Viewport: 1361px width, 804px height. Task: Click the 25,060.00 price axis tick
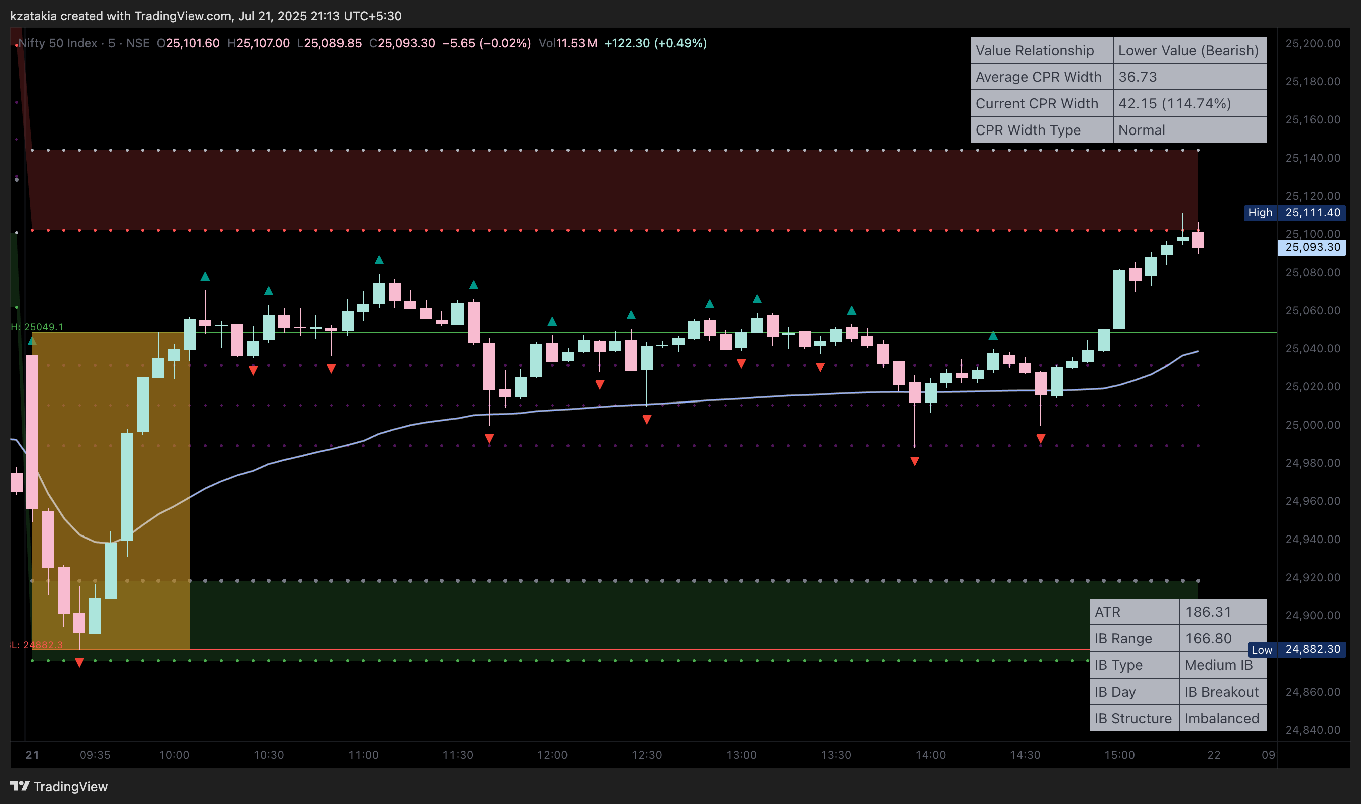point(1313,311)
